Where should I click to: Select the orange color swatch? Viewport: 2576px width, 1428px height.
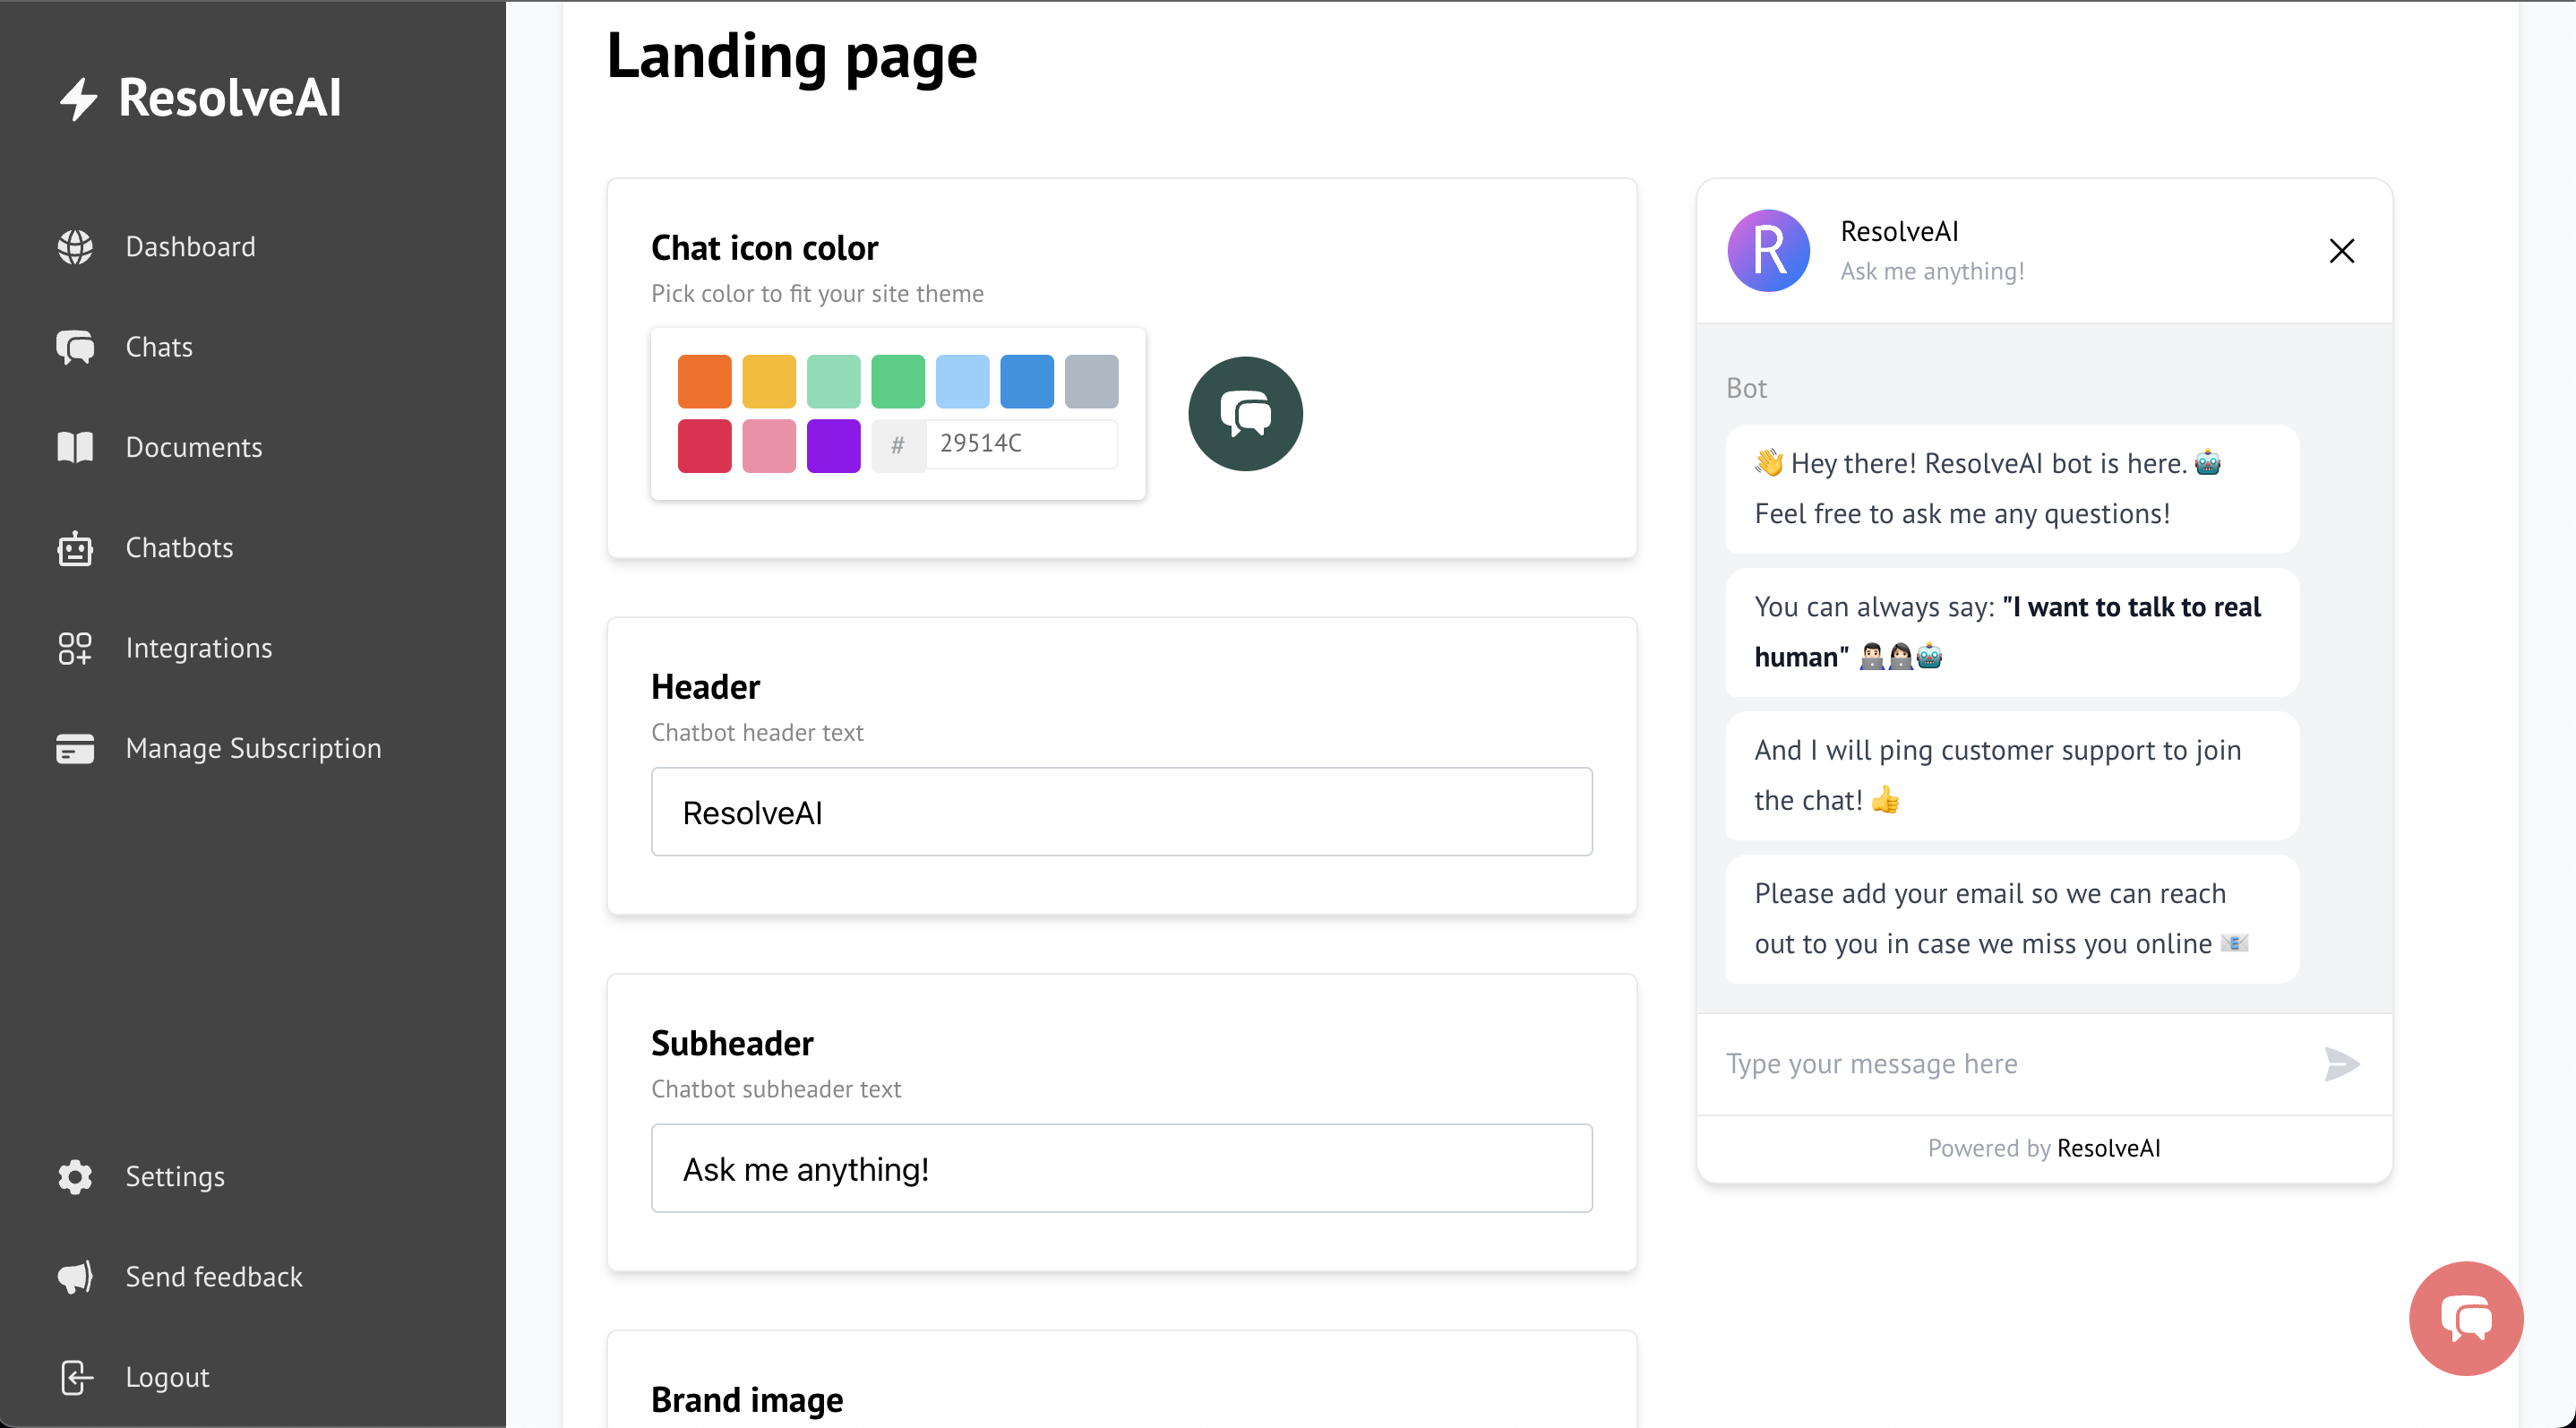click(705, 381)
